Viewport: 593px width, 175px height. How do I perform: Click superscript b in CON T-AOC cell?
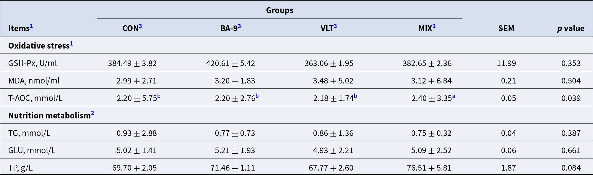159,96
